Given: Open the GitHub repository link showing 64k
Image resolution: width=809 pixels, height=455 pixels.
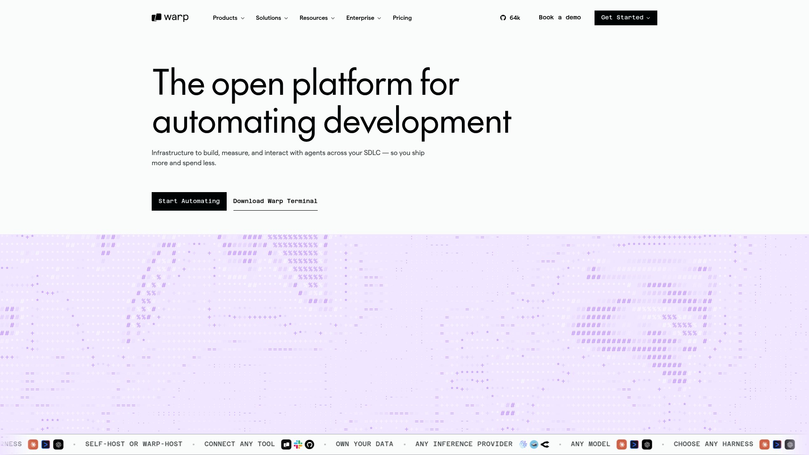Looking at the screenshot, I should (x=510, y=18).
